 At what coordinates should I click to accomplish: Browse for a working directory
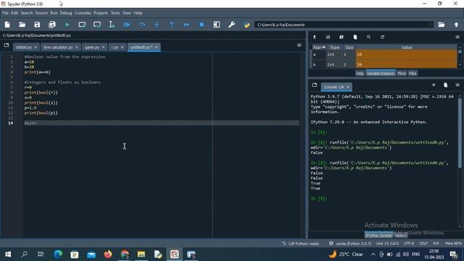click(442, 25)
